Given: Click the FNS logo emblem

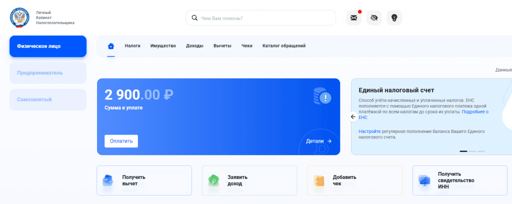Looking at the screenshot, I should pyautogui.click(x=20, y=18).
